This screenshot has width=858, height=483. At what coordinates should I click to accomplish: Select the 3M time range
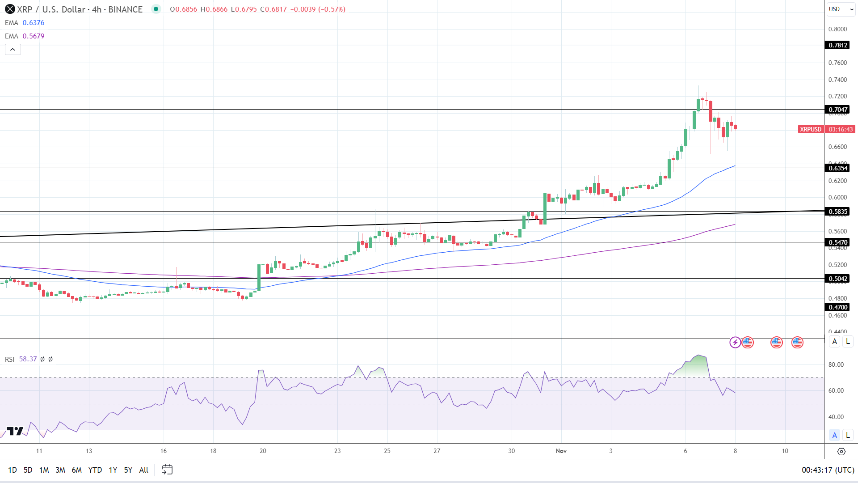point(60,470)
